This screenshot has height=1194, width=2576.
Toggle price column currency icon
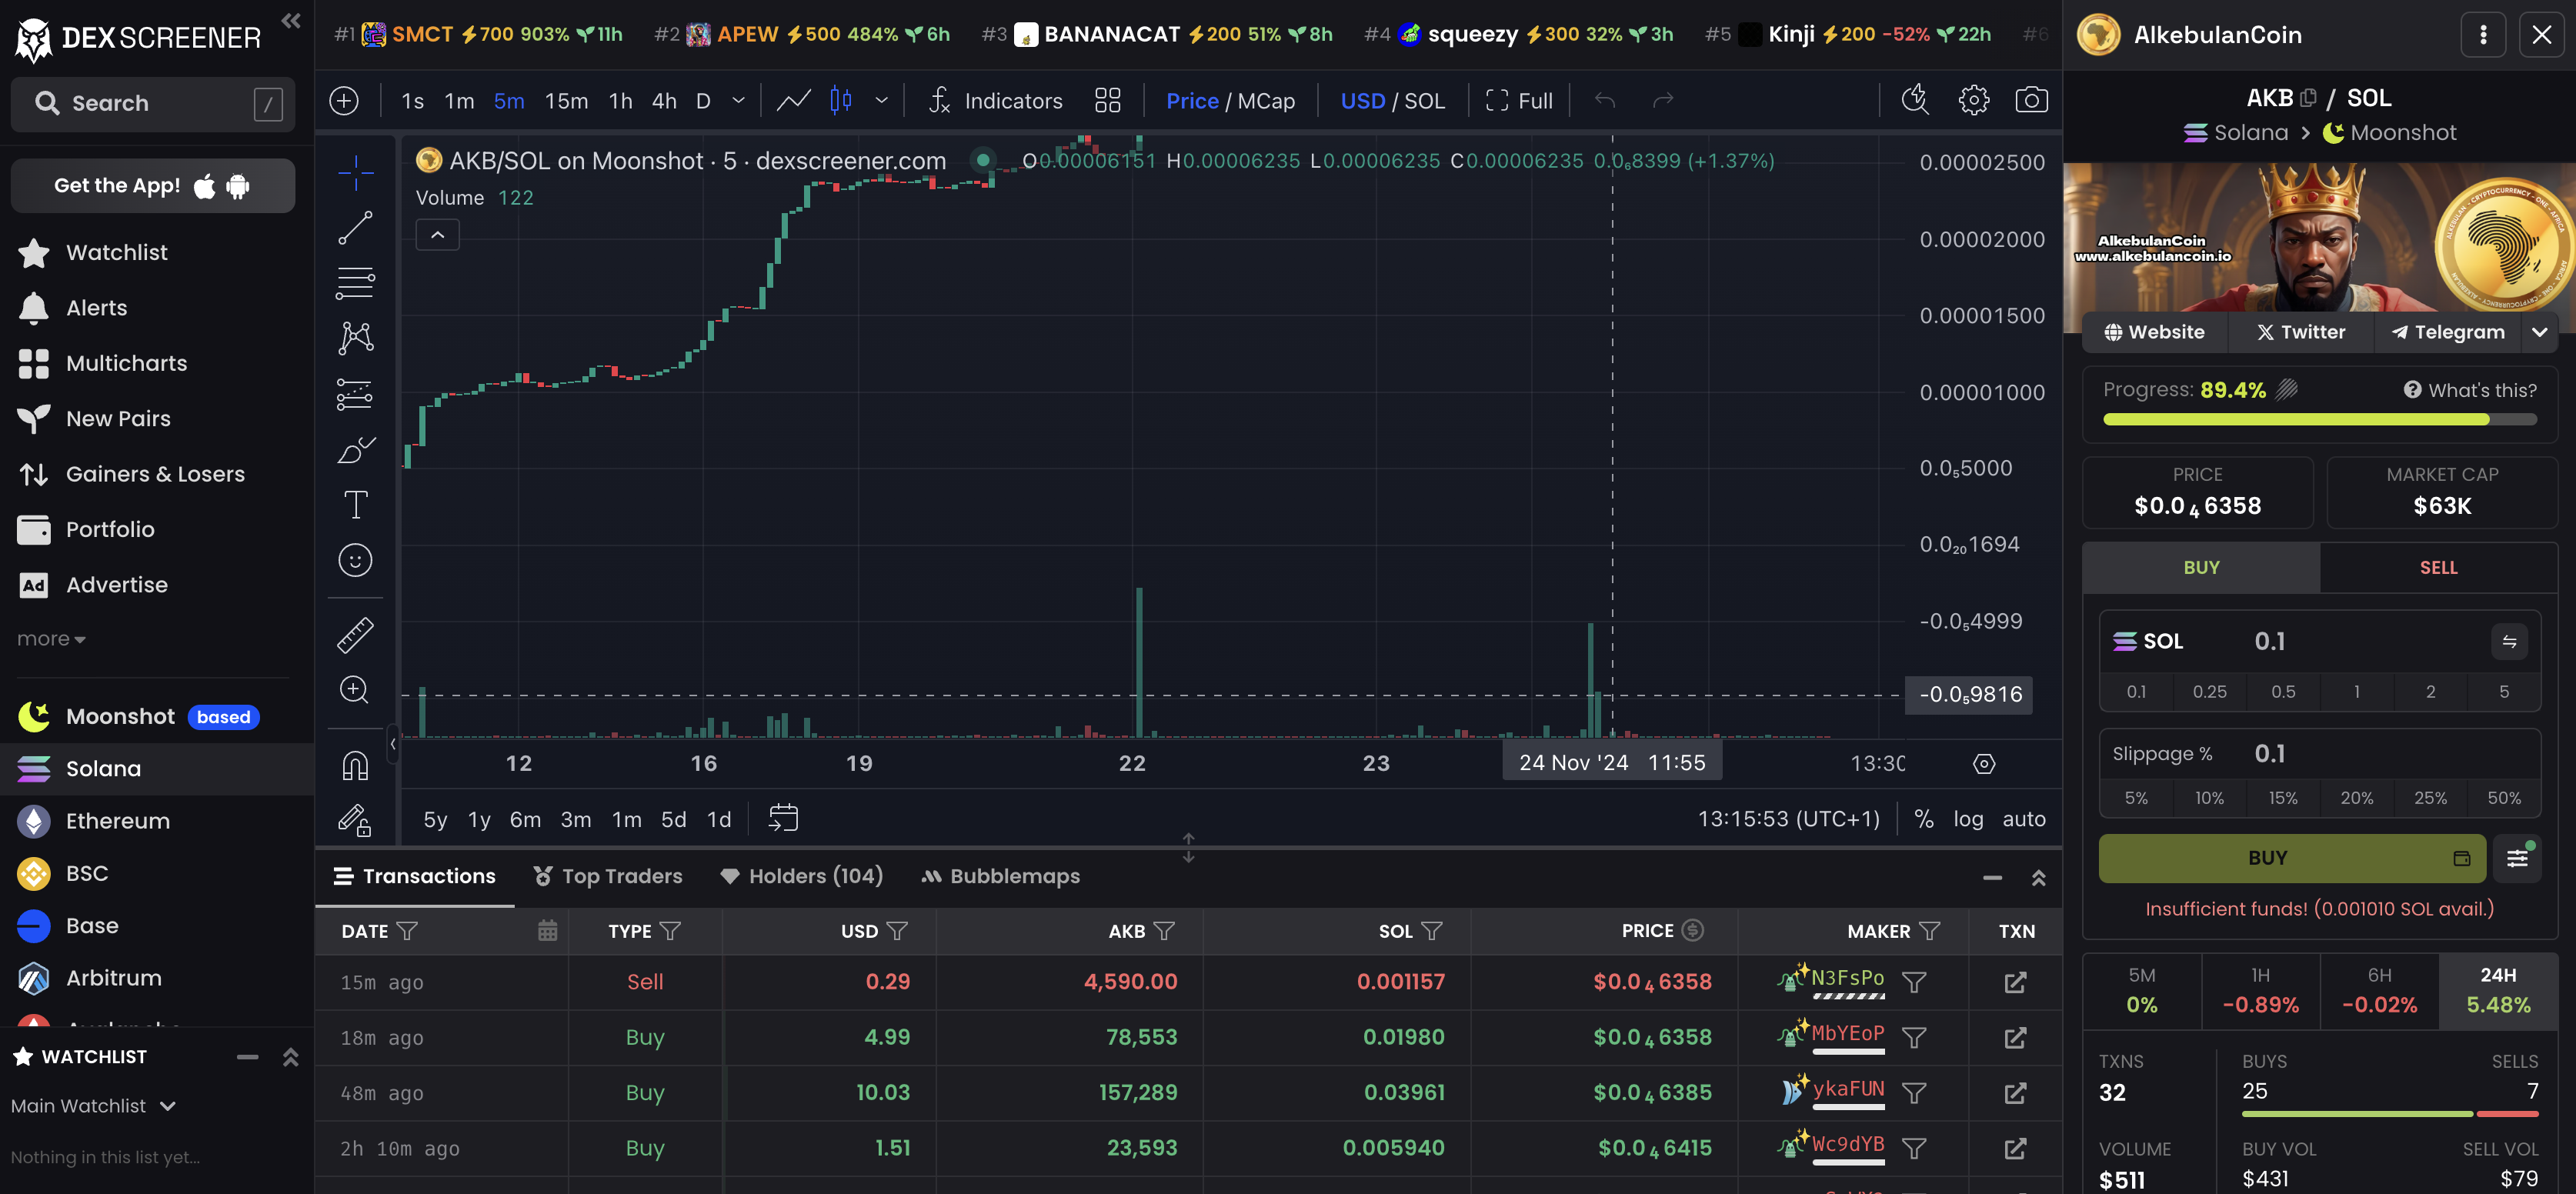1692,930
